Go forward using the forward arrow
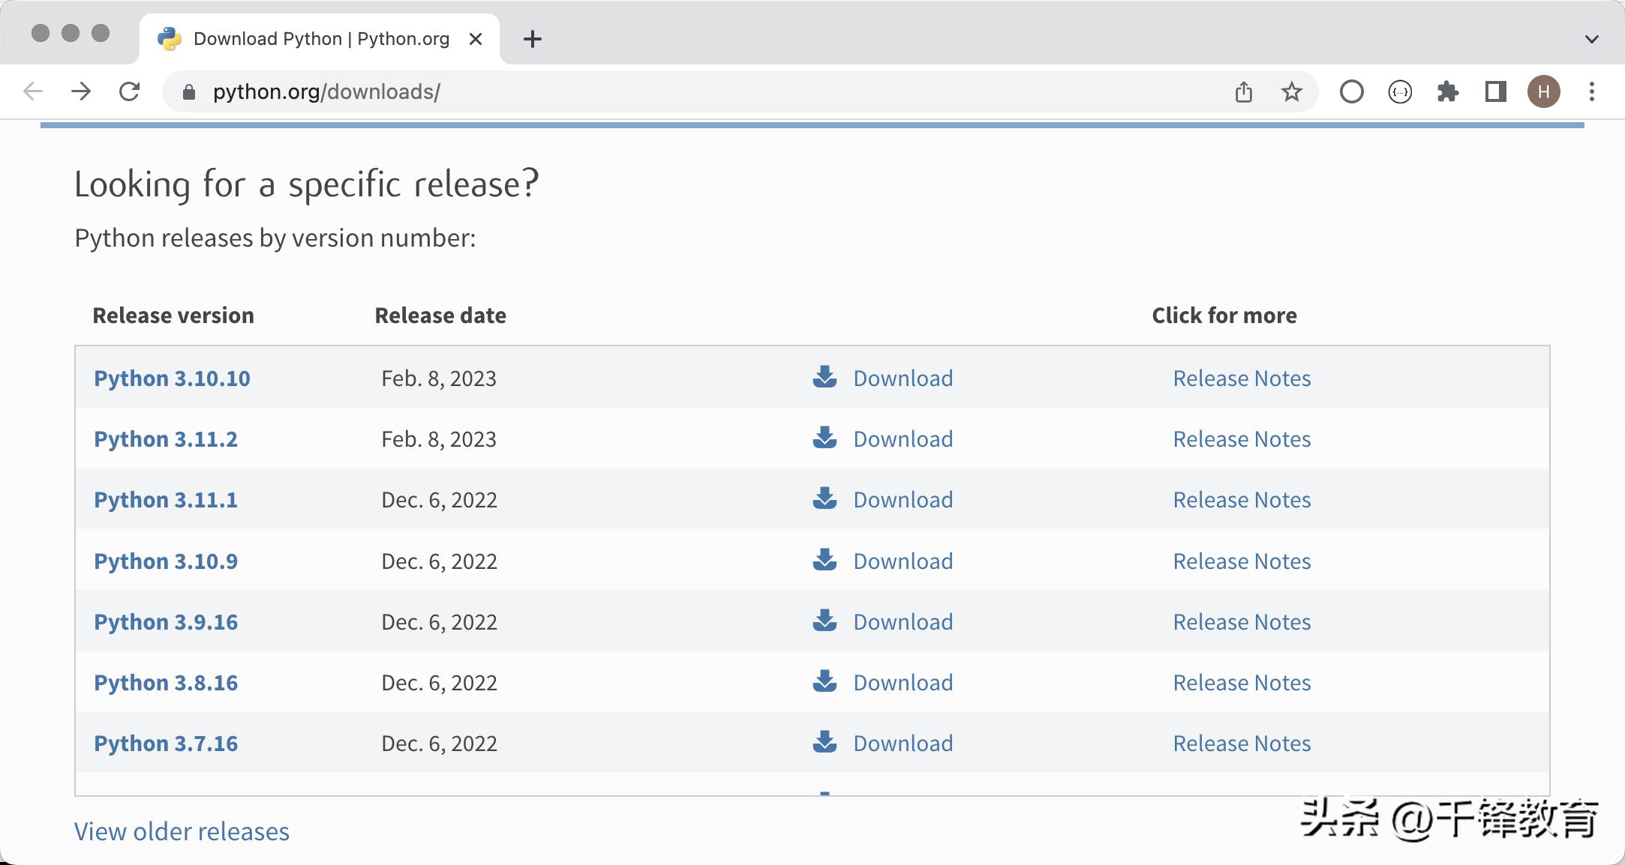The height and width of the screenshot is (865, 1625). click(81, 92)
